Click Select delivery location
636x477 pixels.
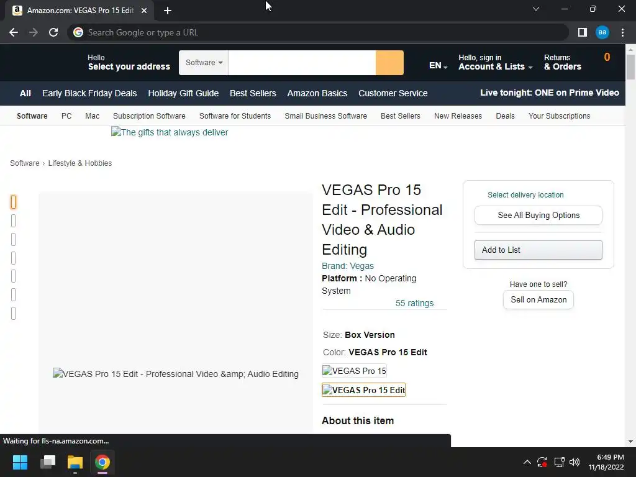tap(525, 194)
